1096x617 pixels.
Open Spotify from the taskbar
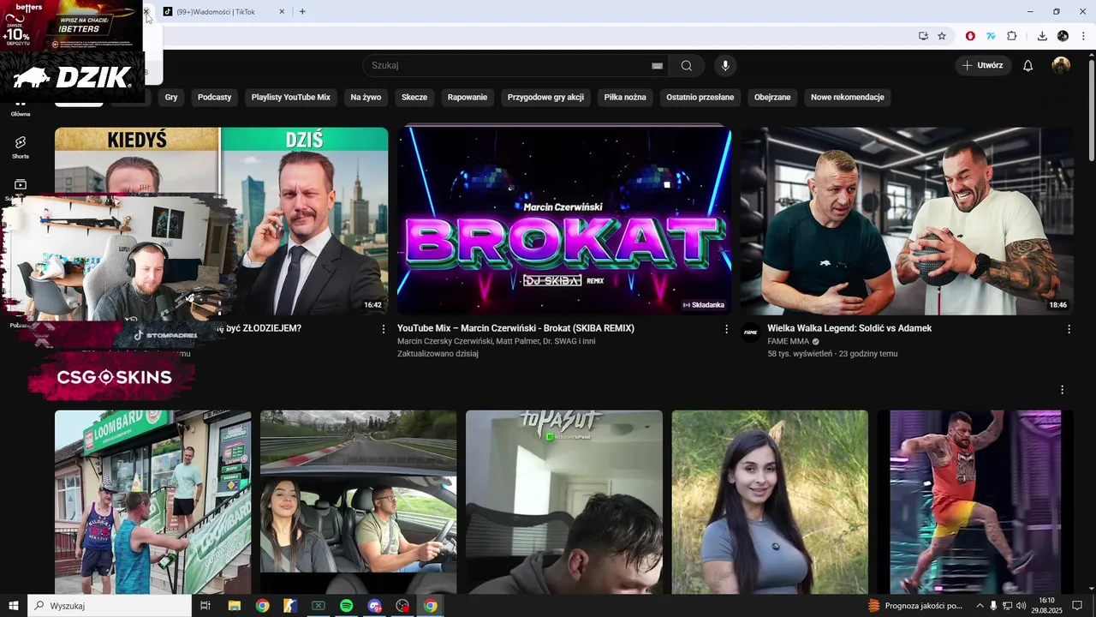346,606
